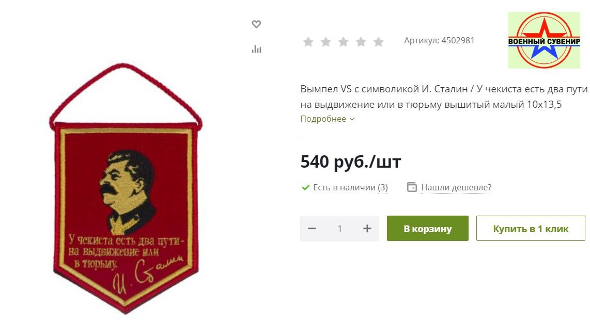Expand description with Подробнее chevron
The image size is (590, 325).
click(x=328, y=119)
